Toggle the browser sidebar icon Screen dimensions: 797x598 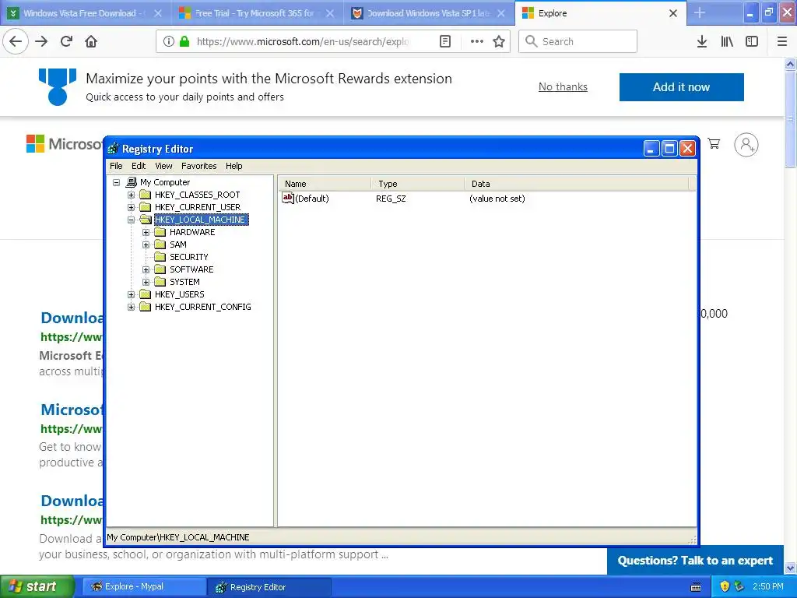pos(752,41)
